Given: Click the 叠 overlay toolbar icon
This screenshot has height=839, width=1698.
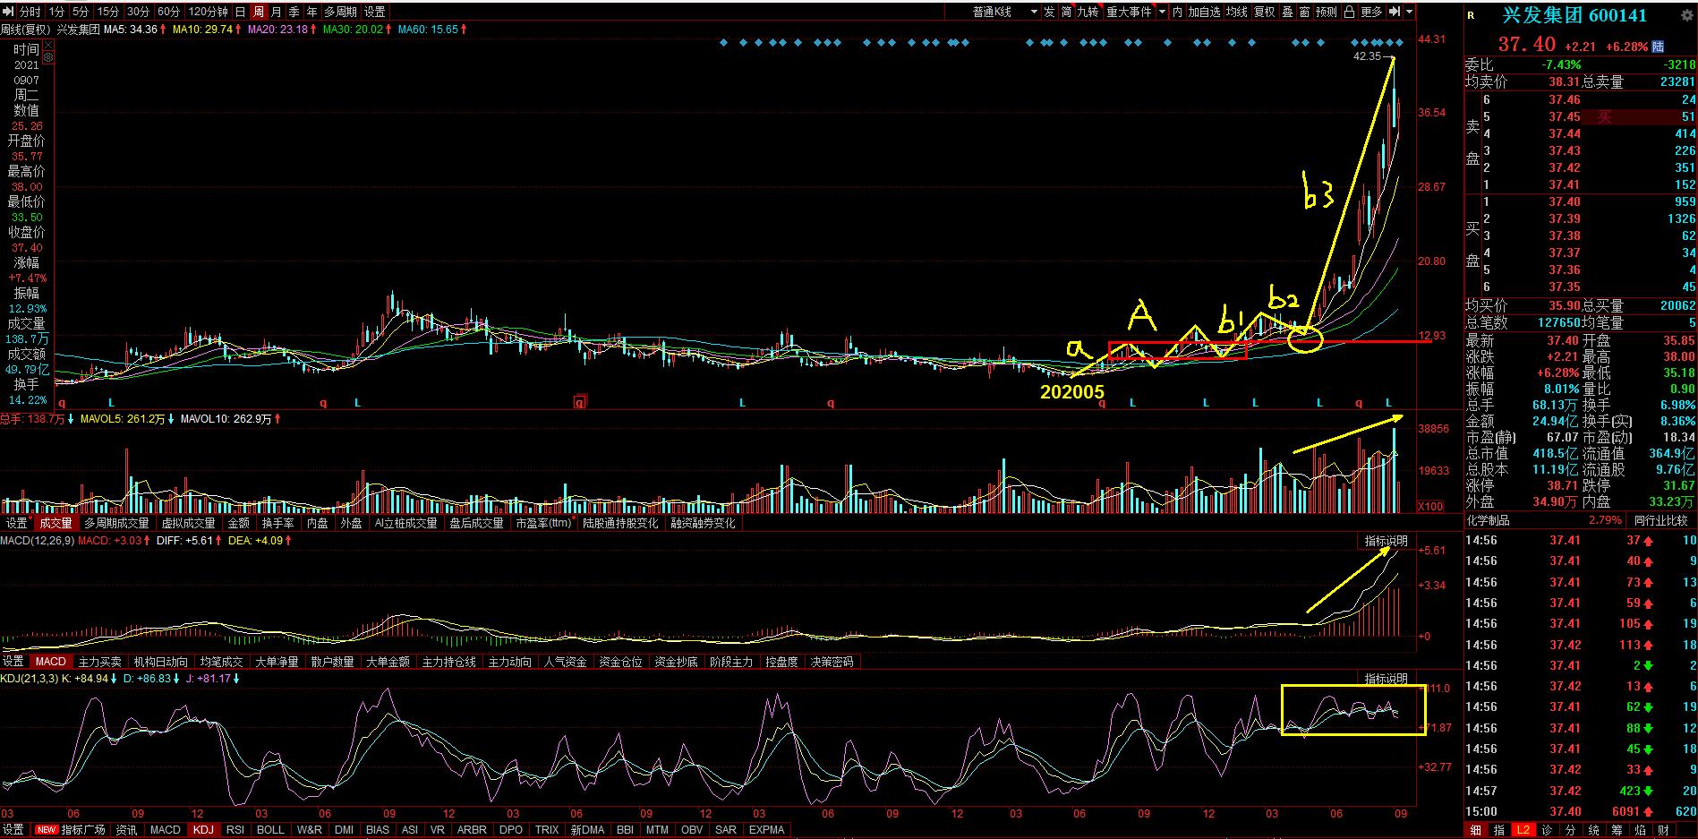Looking at the screenshot, I should coord(1287,12).
